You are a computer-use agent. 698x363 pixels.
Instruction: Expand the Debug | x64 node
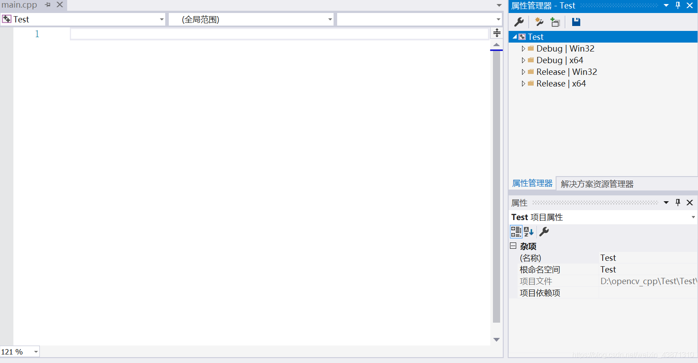click(523, 60)
